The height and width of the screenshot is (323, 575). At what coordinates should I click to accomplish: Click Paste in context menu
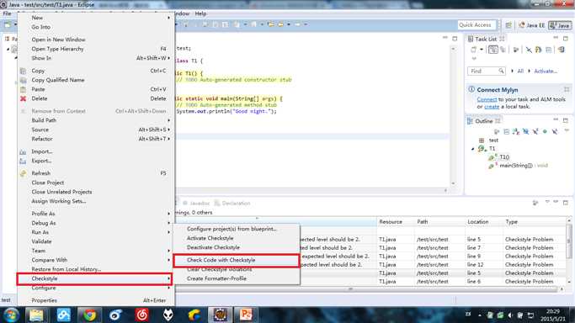click(x=96, y=89)
